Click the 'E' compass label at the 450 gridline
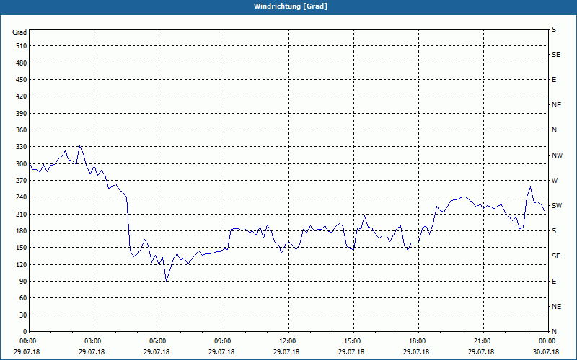 (x=554, y=80)
